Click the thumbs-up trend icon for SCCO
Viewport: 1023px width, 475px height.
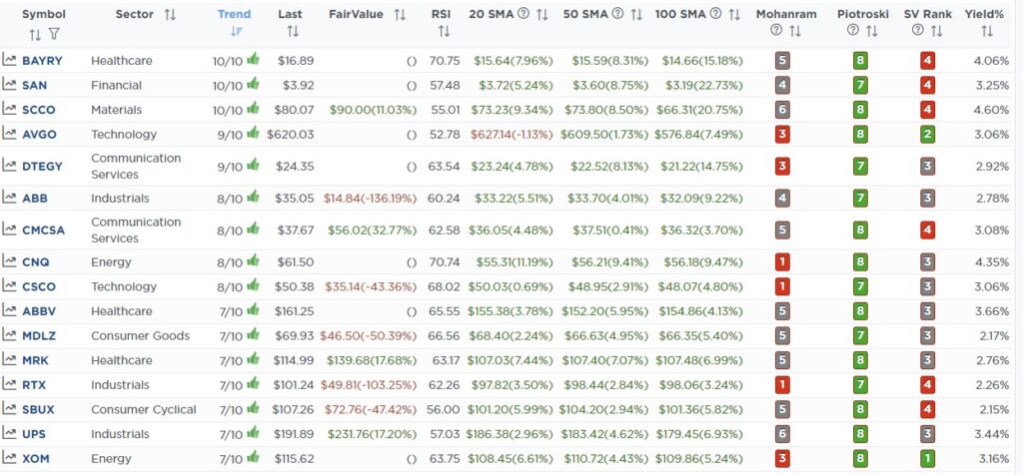(x=253, y=108)
